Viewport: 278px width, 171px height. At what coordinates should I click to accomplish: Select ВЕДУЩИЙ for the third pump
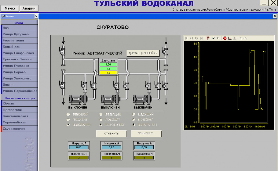(x=134, y=114)
